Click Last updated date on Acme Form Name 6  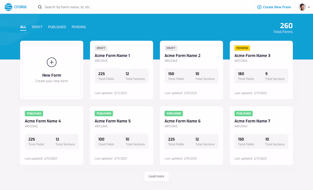[x=181, y=158]
